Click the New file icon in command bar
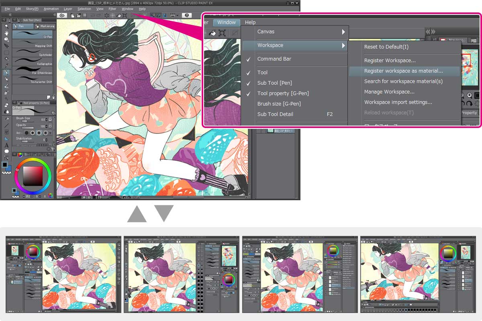482x321 pixels. coord(72,16)
